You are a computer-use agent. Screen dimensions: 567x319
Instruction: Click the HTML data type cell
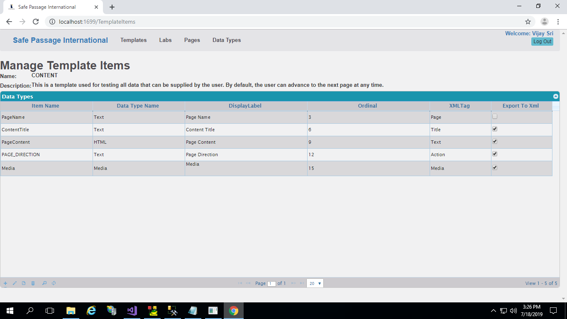click(x=139, y=142)
